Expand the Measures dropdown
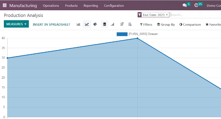This screenshot has width=221, height=119. pyautogui.click(x=16, y=24)
